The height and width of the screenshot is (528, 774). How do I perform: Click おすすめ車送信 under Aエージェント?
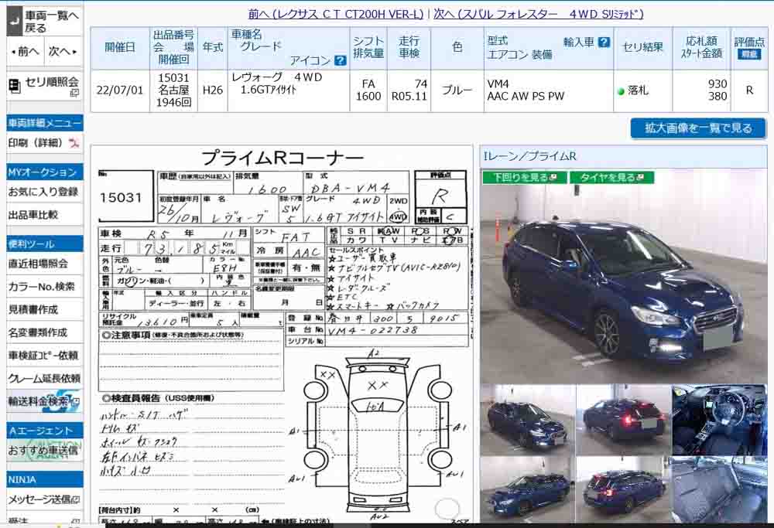point(43,450)
